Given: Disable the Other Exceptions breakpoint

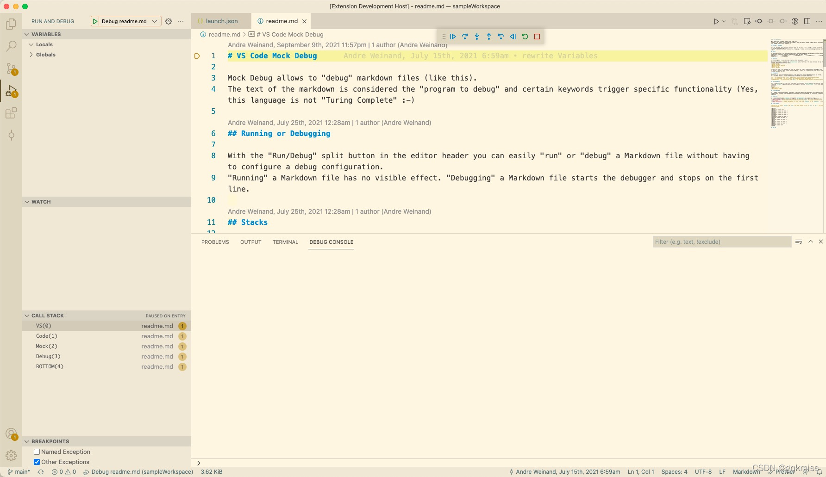Looking at the screenshot, I should point(37,462).
